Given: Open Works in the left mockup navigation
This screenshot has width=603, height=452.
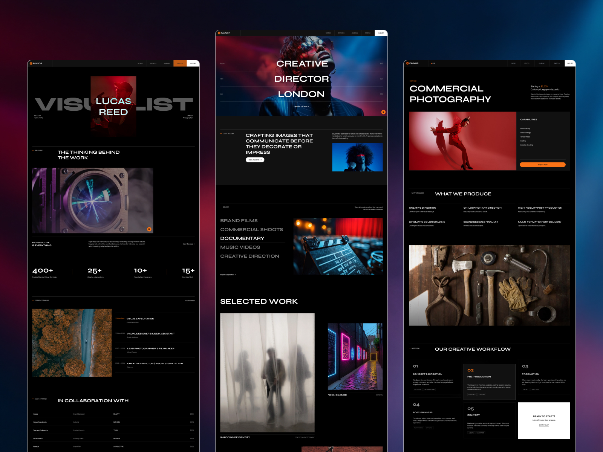Looking at the screenshot, I should coord(140,63).
